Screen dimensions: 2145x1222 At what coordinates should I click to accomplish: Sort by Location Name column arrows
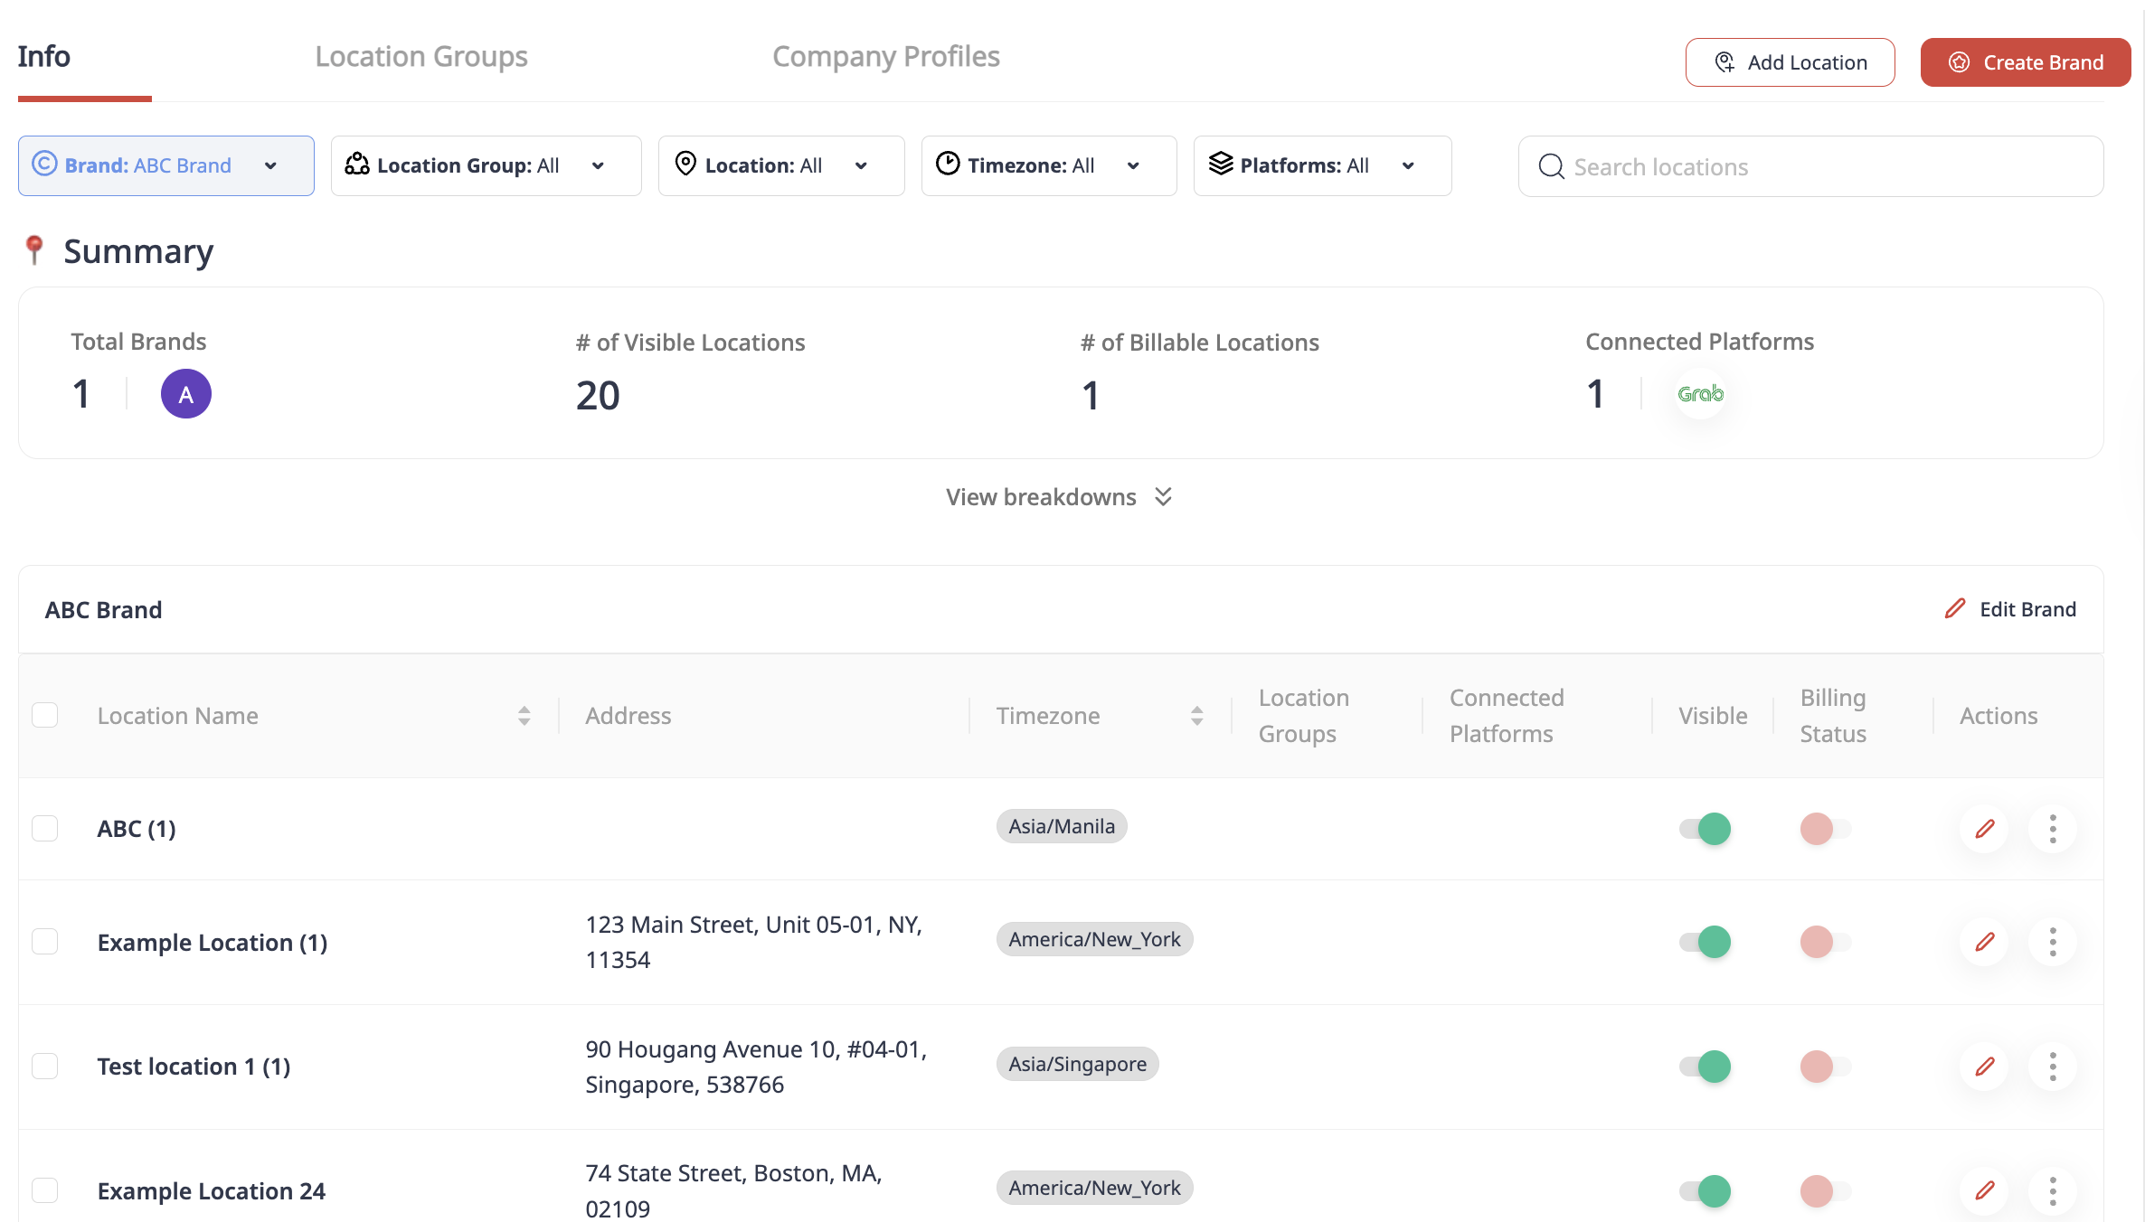coord(524,716)
